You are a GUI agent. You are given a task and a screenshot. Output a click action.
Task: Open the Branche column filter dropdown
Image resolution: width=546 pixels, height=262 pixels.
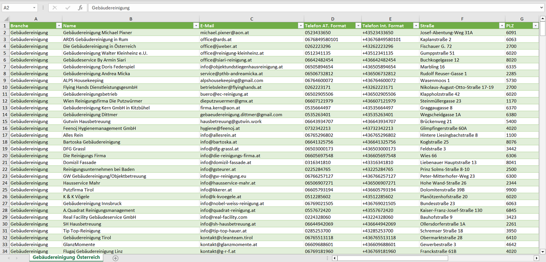59,26
